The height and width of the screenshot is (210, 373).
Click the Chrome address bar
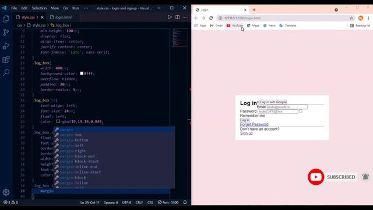286,18
